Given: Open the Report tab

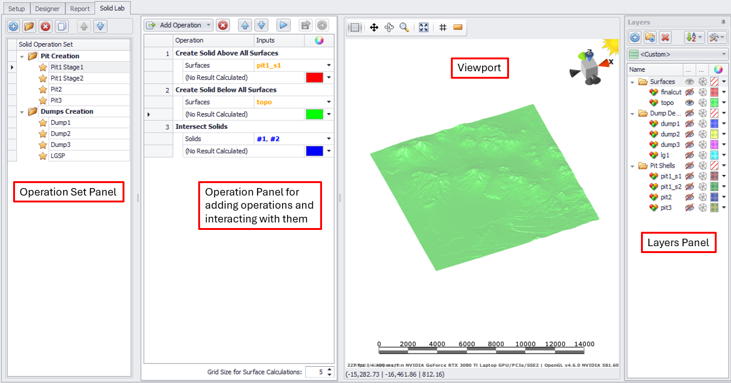Looking at the screenshot, I should coord(79,9).
